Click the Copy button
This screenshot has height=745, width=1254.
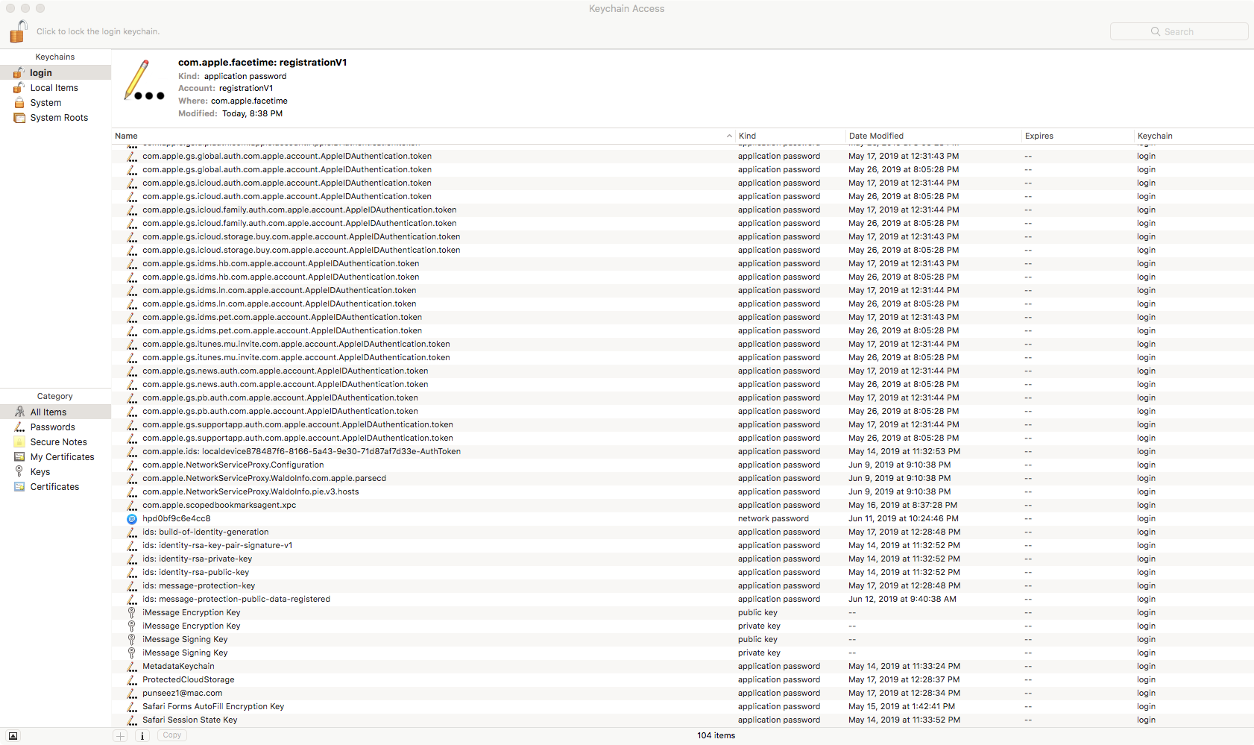coord(171,735)
